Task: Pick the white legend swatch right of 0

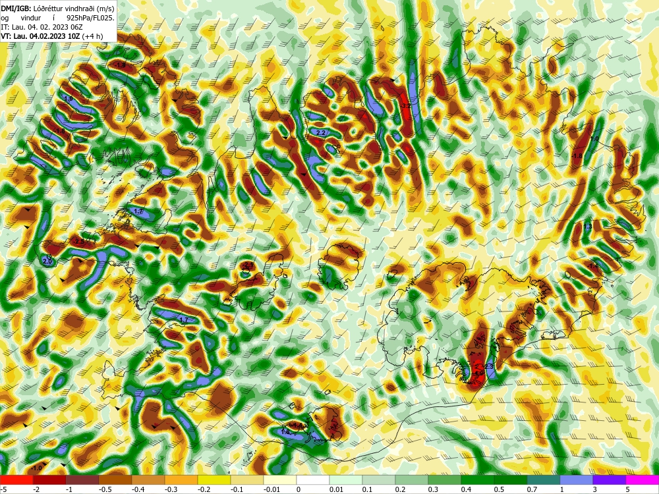Action: [x=313, y=480]
